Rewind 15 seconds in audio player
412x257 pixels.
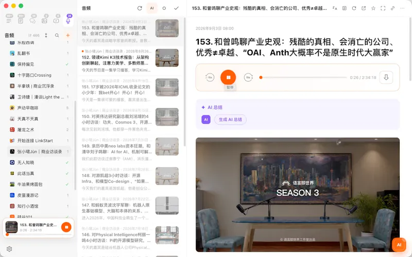(210, 78)
